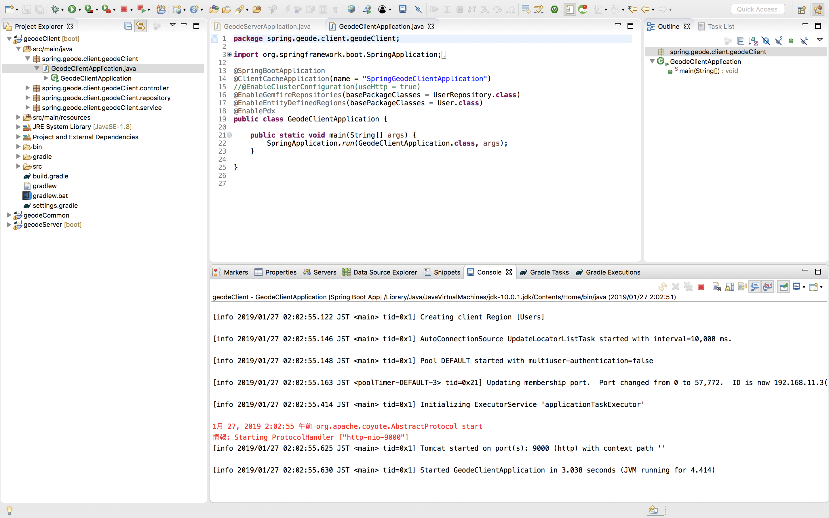Click the Sort alphabetically icon in Outline
Screen dimensions: 829x518
(753, 41)
